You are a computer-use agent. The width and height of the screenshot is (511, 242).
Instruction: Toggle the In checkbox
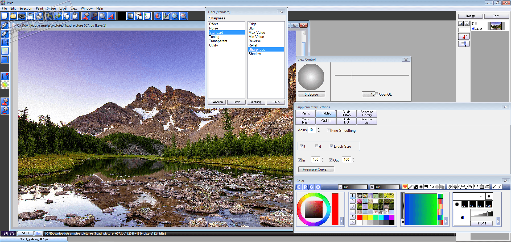click(x=300, y=160)
